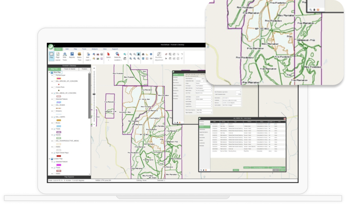Open the Add Layer dropdown arrow

pyautogui.click(x=90, y=60)
